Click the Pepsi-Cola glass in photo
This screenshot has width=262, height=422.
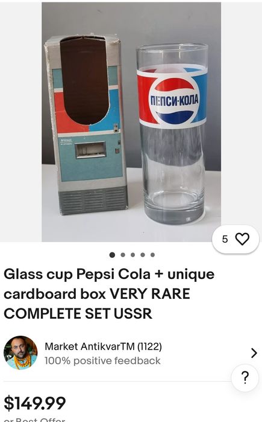pyautogui.click(x=172, y=134)
